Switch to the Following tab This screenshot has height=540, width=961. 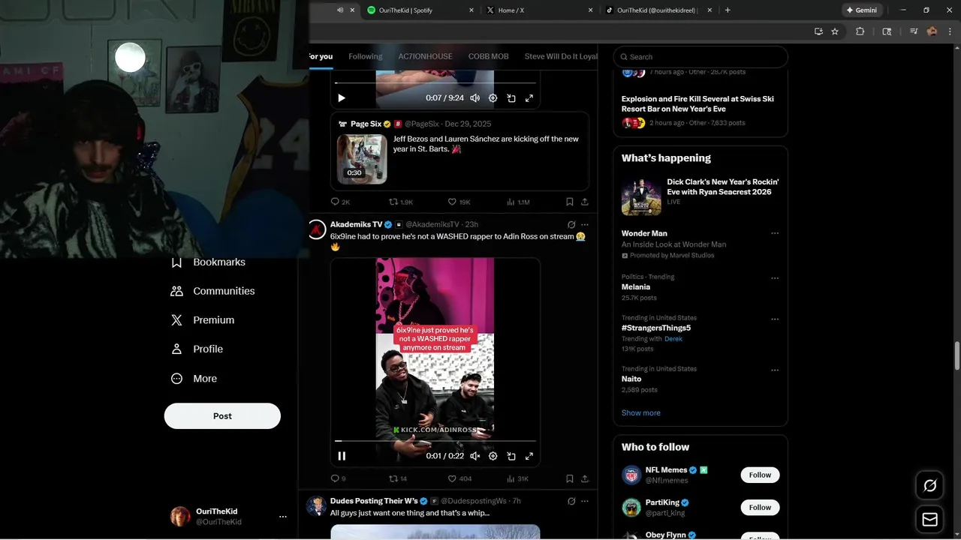366,56
